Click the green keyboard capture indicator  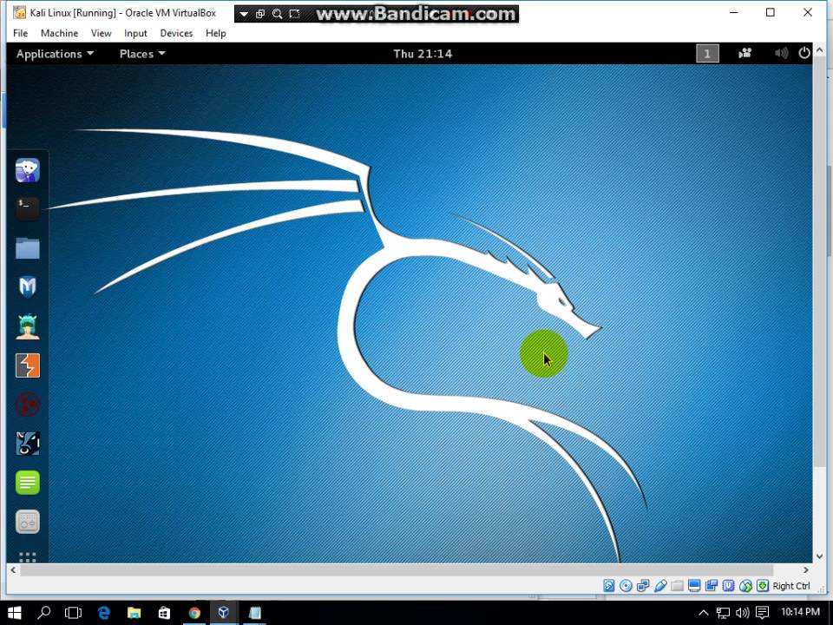click(x=763, y=586)
